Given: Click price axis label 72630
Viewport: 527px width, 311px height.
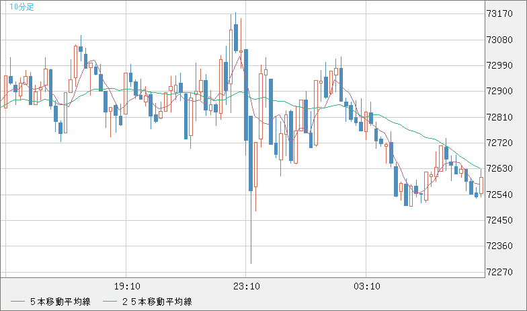Looking at the screenshot, I should click(x=500, y=168).
